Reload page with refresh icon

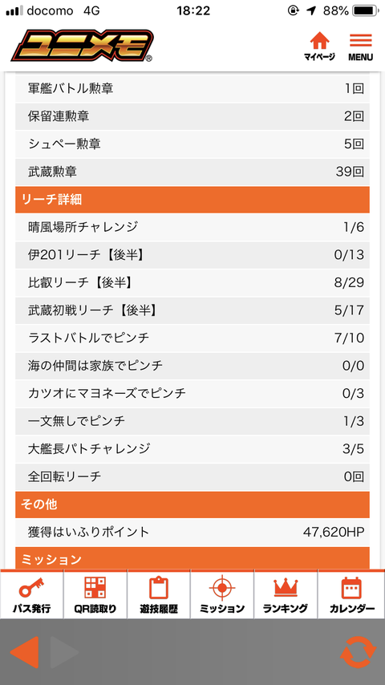tap(358, 652)
